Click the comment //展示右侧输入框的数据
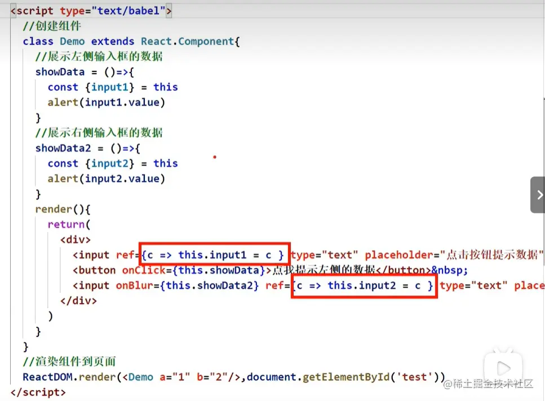The image size is (545, 401). [99, 132]
